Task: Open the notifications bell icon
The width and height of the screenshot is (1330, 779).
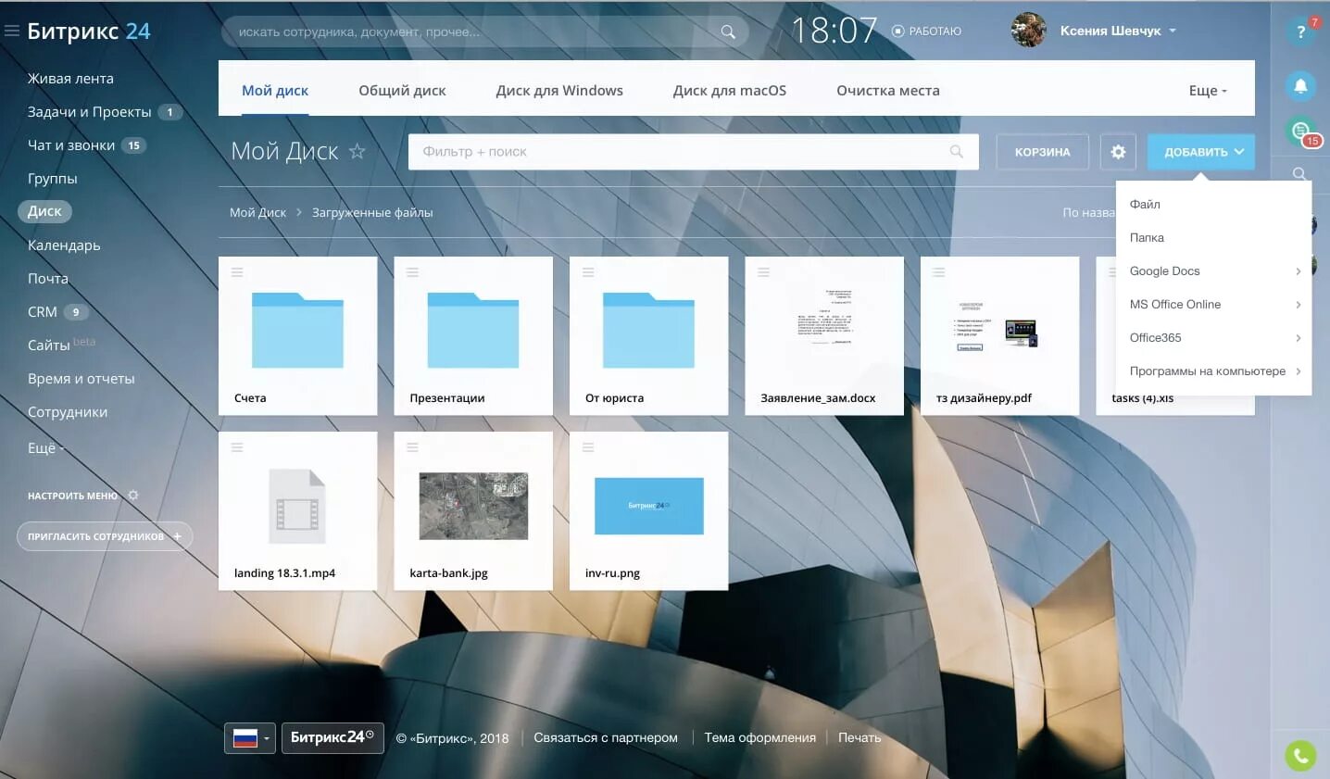Action: pos(1300,86)
